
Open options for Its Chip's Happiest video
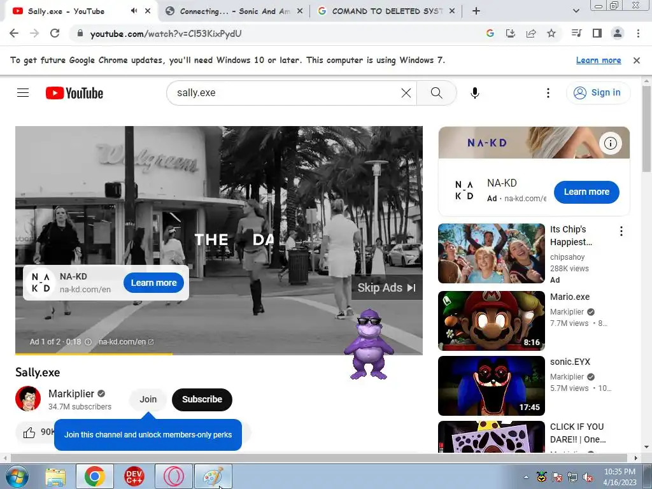coord(621,231)
